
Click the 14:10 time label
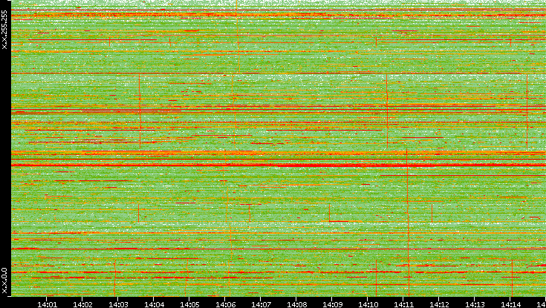pyautogui.click(x=368, y=303)
